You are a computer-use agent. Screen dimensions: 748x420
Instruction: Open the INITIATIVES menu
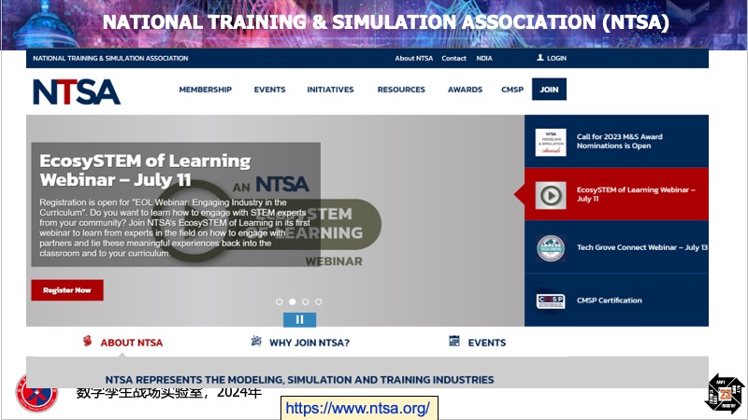point(331,90)
